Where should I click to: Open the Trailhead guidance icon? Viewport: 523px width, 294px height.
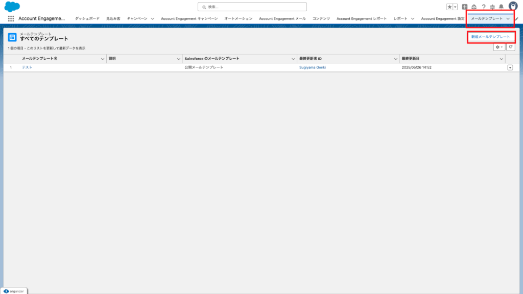click(474, 7)
